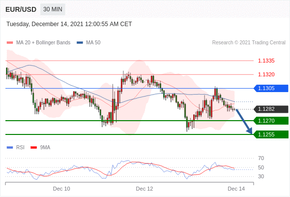Toggle the RSI legend entry
The height and width of the screenshot is (197, 290).
[x=16, y=148]
